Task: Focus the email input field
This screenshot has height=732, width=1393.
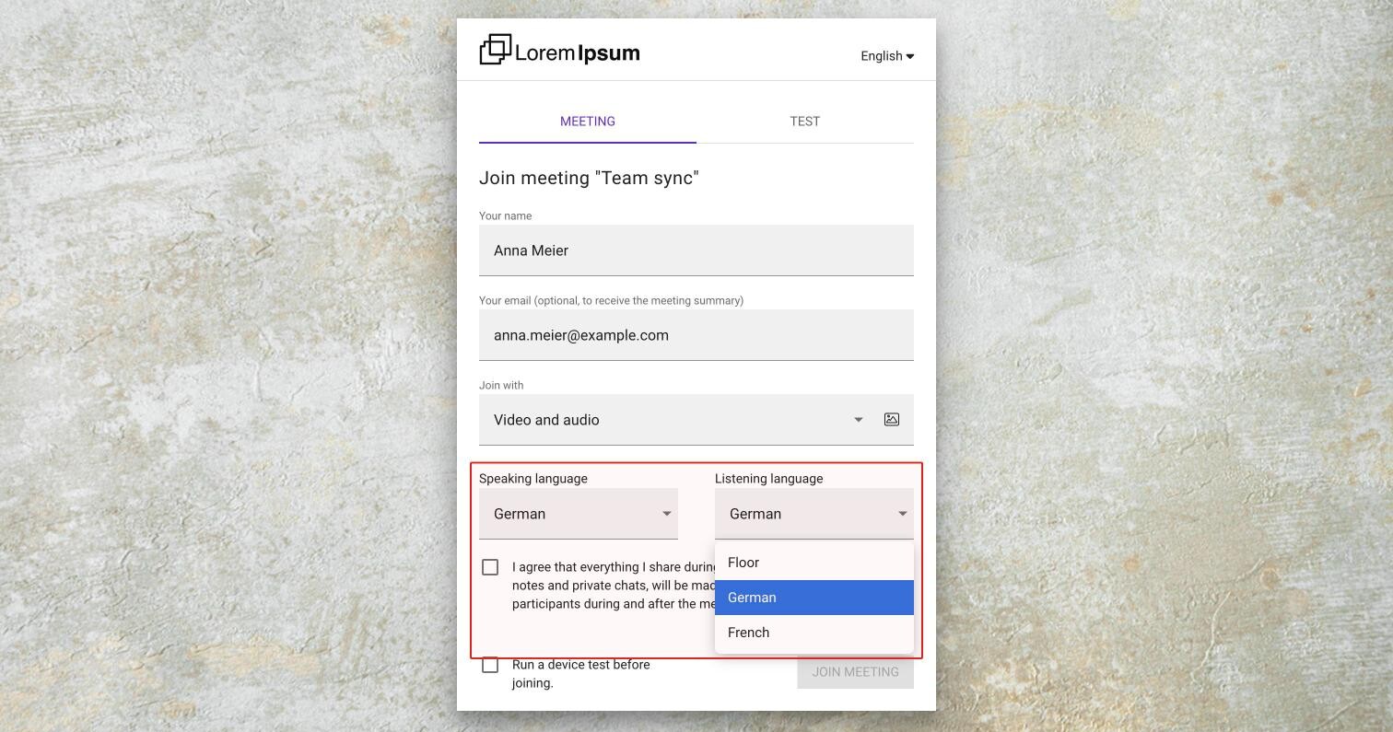Action: [696, 335]
